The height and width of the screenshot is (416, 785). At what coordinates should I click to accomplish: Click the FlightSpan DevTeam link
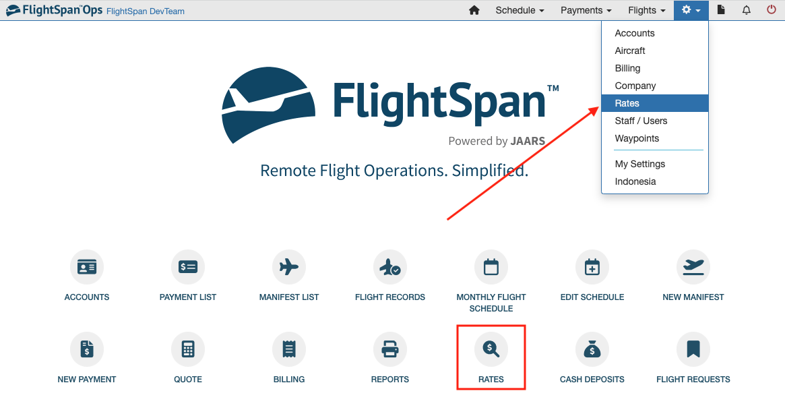[x=145, y=11]
